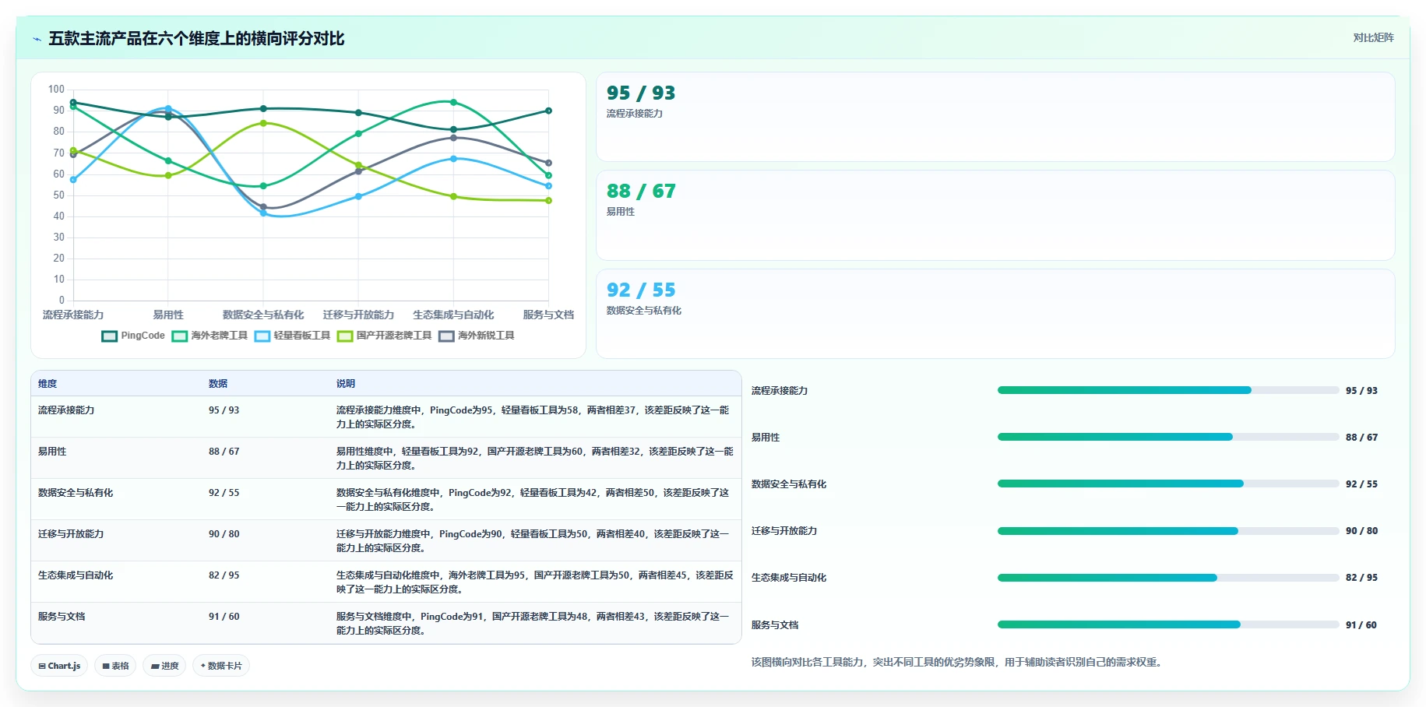Click the 数据卡片 tag chip
This screenshot has height=707, width=1426.
[x=221, y=666]
